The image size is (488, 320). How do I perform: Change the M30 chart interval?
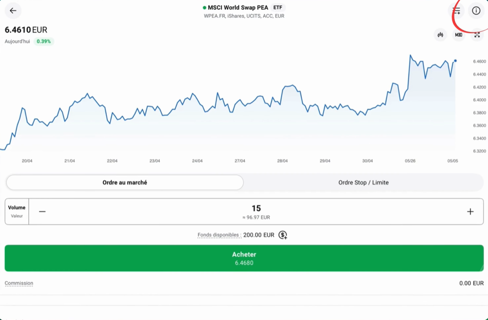458,35
